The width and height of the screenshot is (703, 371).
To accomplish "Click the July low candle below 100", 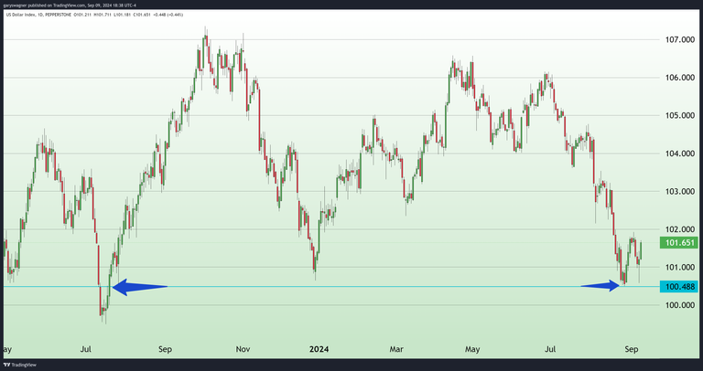I will pos(103,314).
